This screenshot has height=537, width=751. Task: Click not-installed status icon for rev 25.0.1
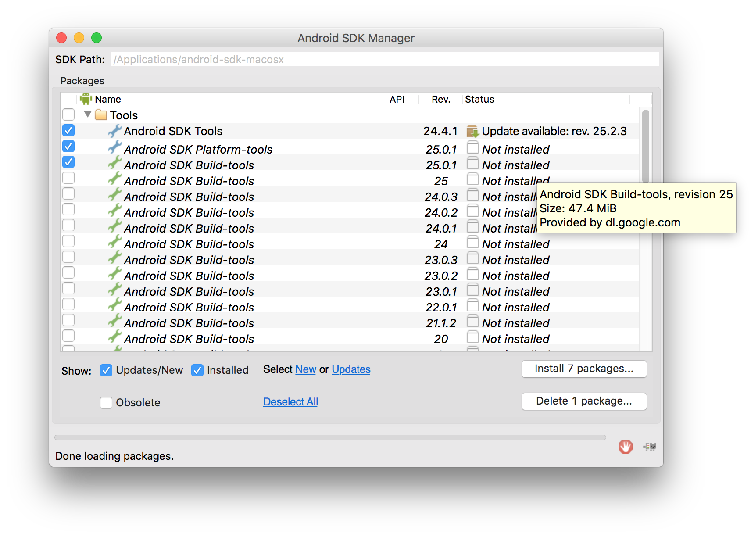[x=472, y=163]
